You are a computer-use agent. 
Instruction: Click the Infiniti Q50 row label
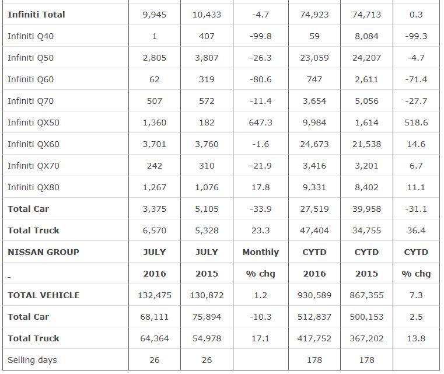[x=30, y=58]
